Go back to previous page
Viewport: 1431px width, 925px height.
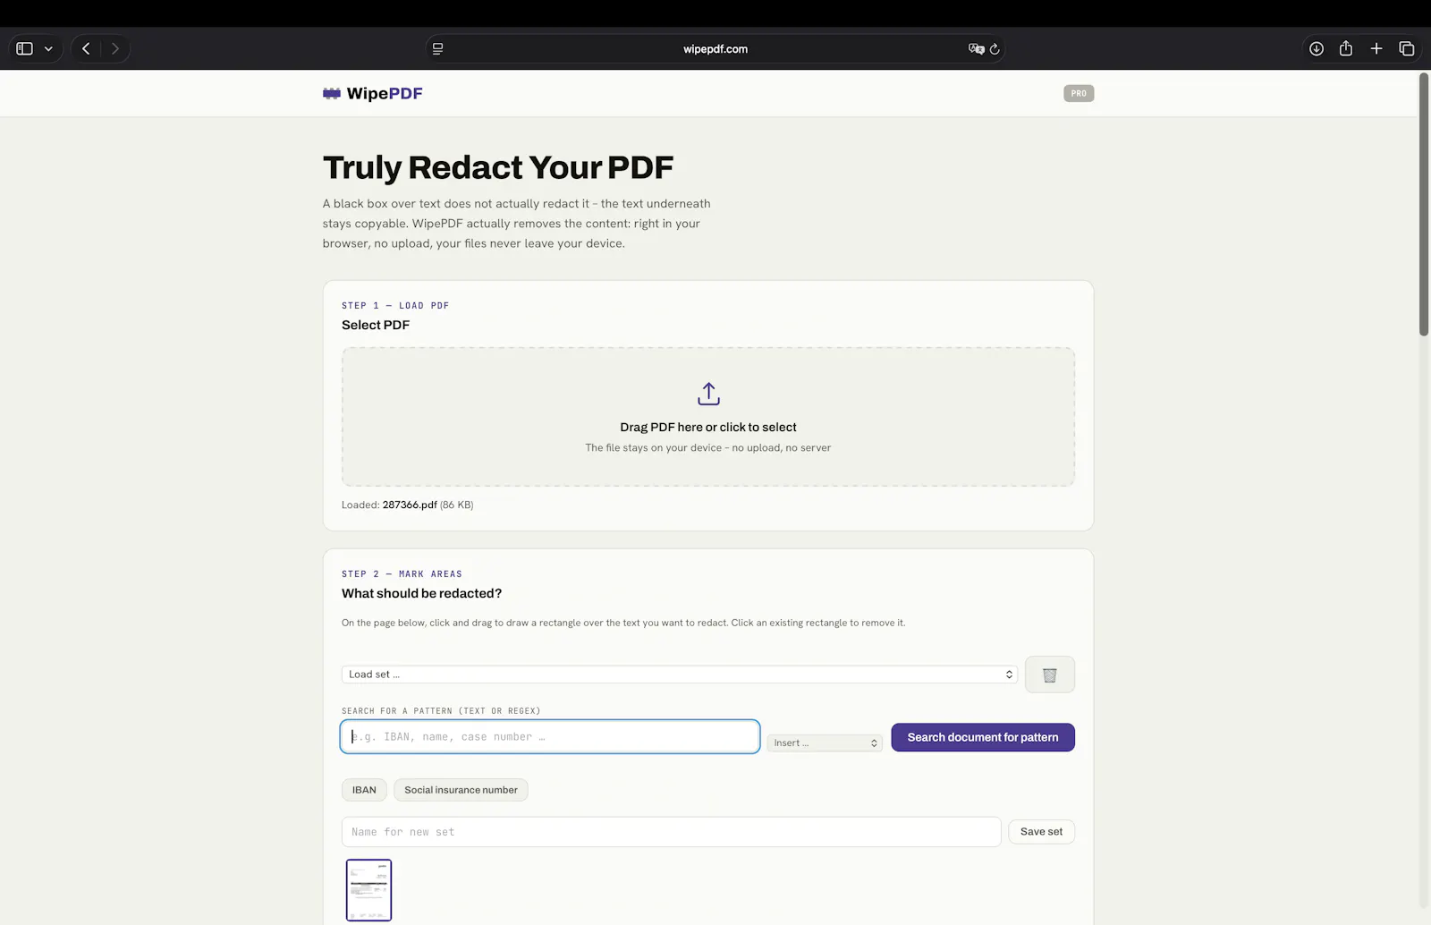[86, 48]
